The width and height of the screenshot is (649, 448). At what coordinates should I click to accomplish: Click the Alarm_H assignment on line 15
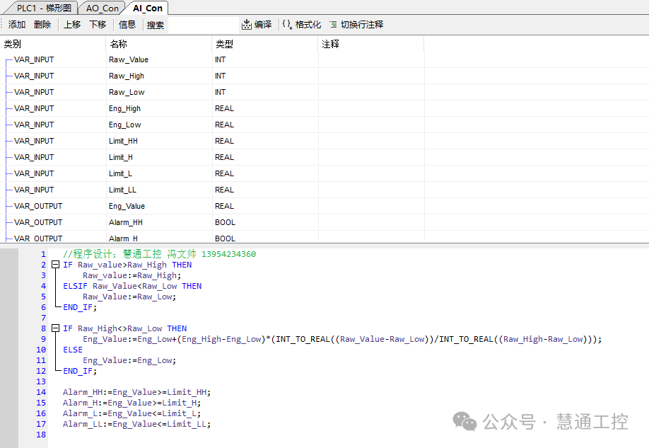point(132,403)
